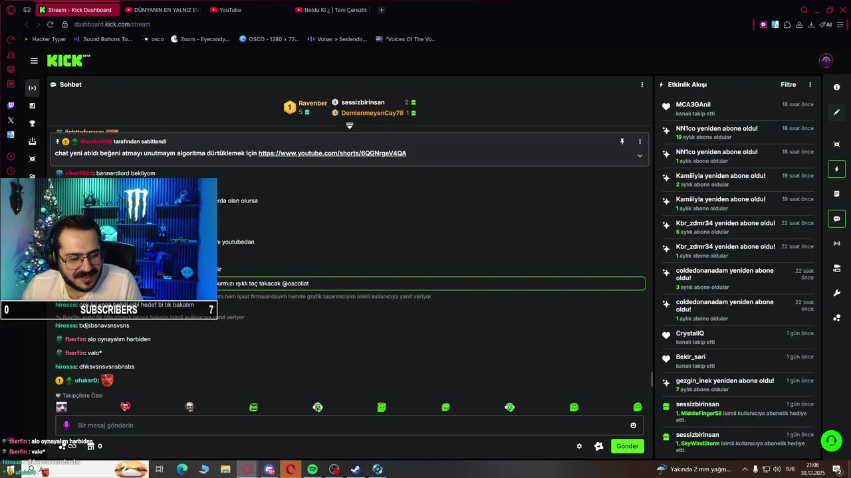Click the profile avatar top right
This screenshot has width=851, height=478.
click(x=826, y=60)
